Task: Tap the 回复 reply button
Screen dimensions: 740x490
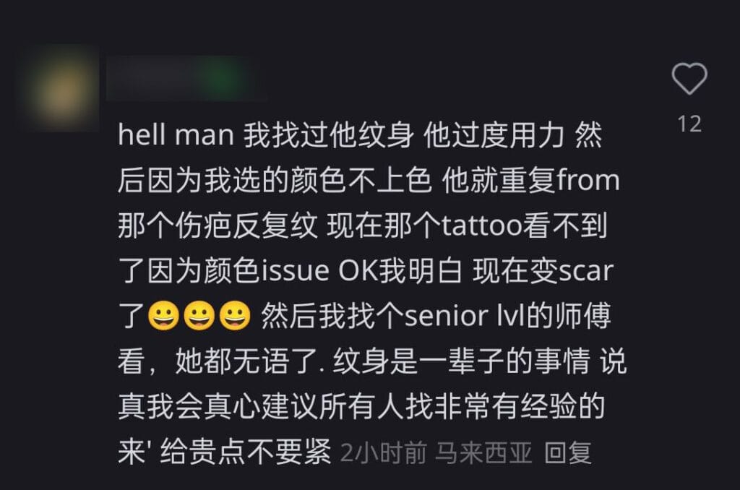Action: (x=568, y=452)
